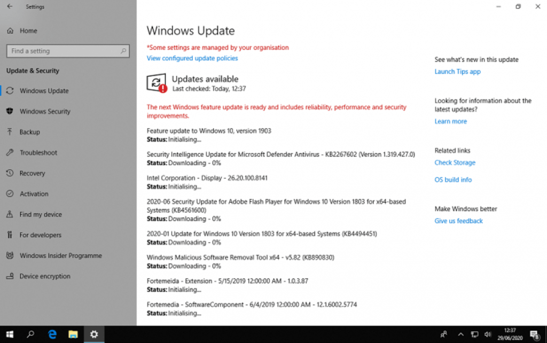This screenshot has height=343, width=547.
Task: Click the Backup upload arrow icon
Action: point(10,132)
